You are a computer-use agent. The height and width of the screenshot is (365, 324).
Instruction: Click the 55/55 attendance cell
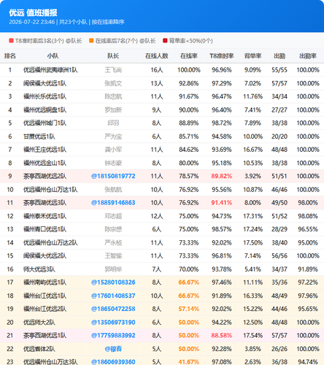click(279, 70)
